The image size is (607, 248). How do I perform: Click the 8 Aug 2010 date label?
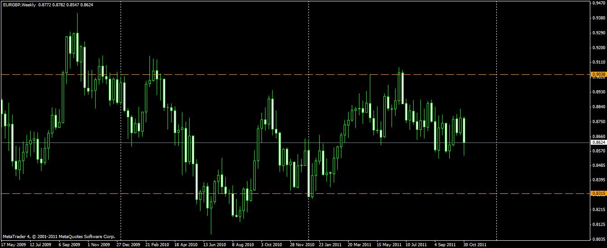pos(243,245)
